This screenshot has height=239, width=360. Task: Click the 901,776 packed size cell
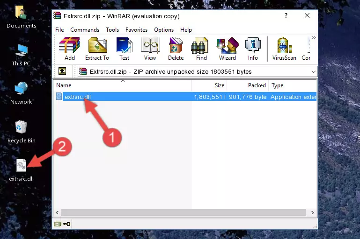coord(248,97)
